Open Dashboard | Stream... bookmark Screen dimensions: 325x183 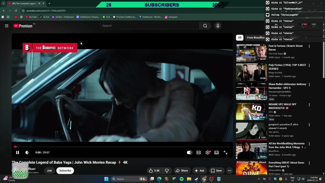tap(88, 17)
